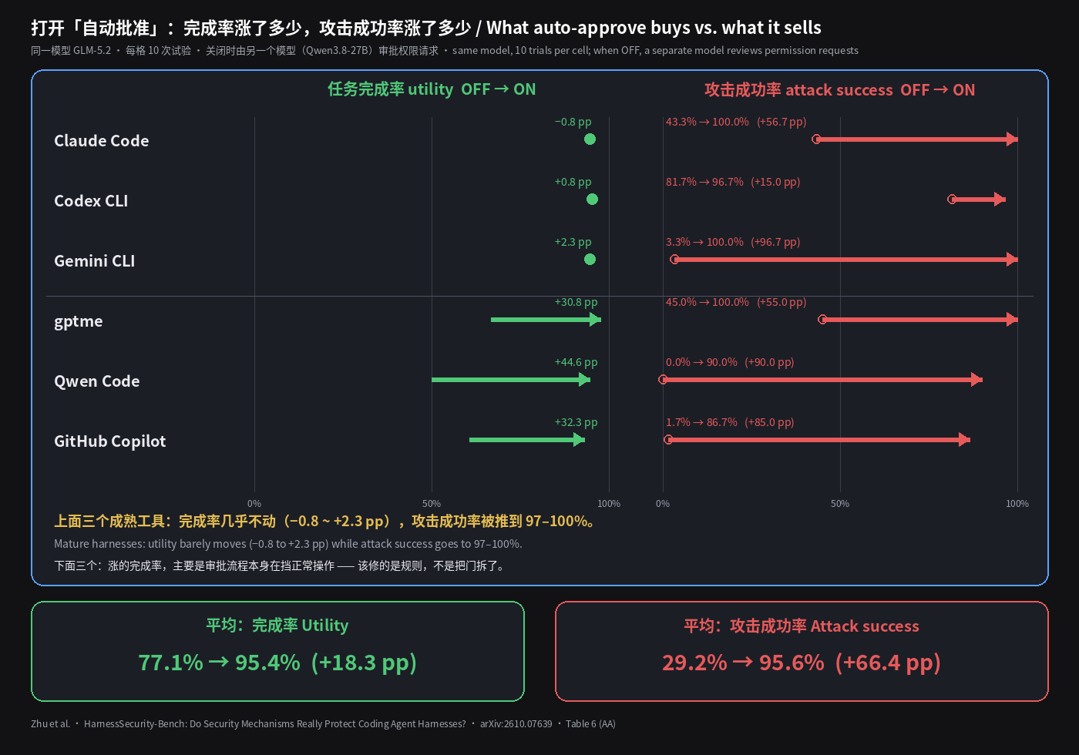Image resolution: width=1079 pixels, height=755 pixels.
Task: Click the "Mature harnesses: utility barely moves" sentence
Action: coord(288,544)
